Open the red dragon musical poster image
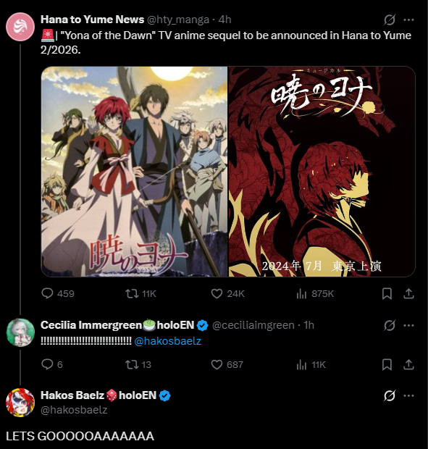Viewport: 428px width, 449px height. [322, 172]
